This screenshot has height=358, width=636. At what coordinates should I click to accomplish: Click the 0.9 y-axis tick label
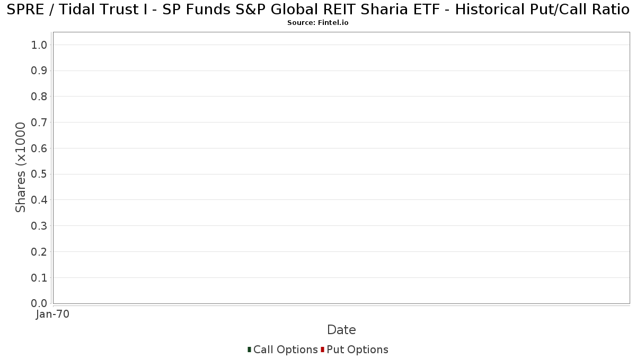40,71
